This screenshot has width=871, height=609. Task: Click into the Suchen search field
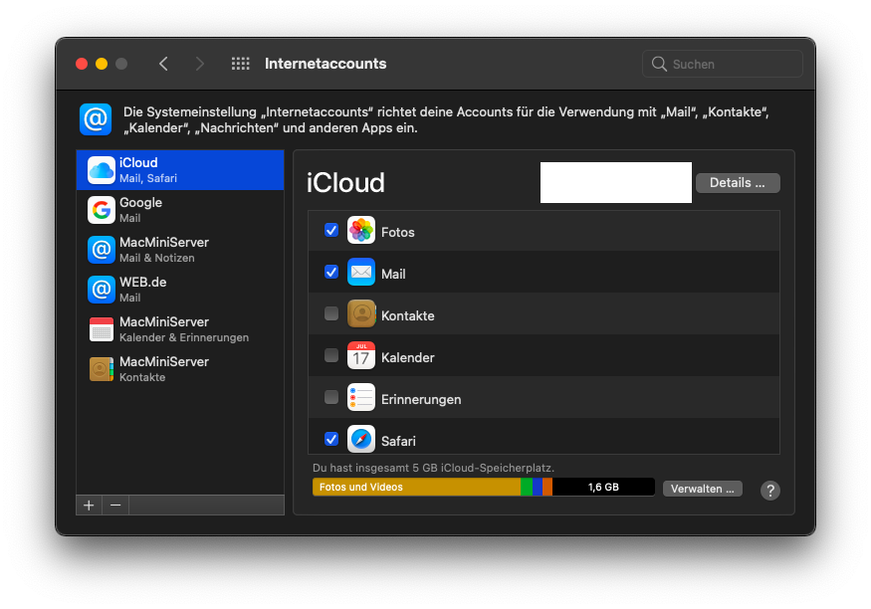733,64
